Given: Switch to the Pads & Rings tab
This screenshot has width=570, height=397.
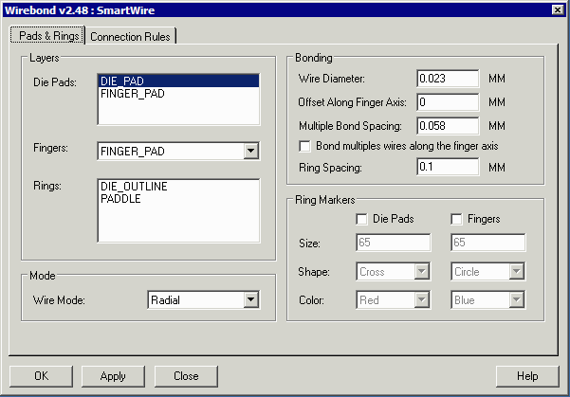Looking at the screenshot, I should pyautogui.click(x=47, y=36).
